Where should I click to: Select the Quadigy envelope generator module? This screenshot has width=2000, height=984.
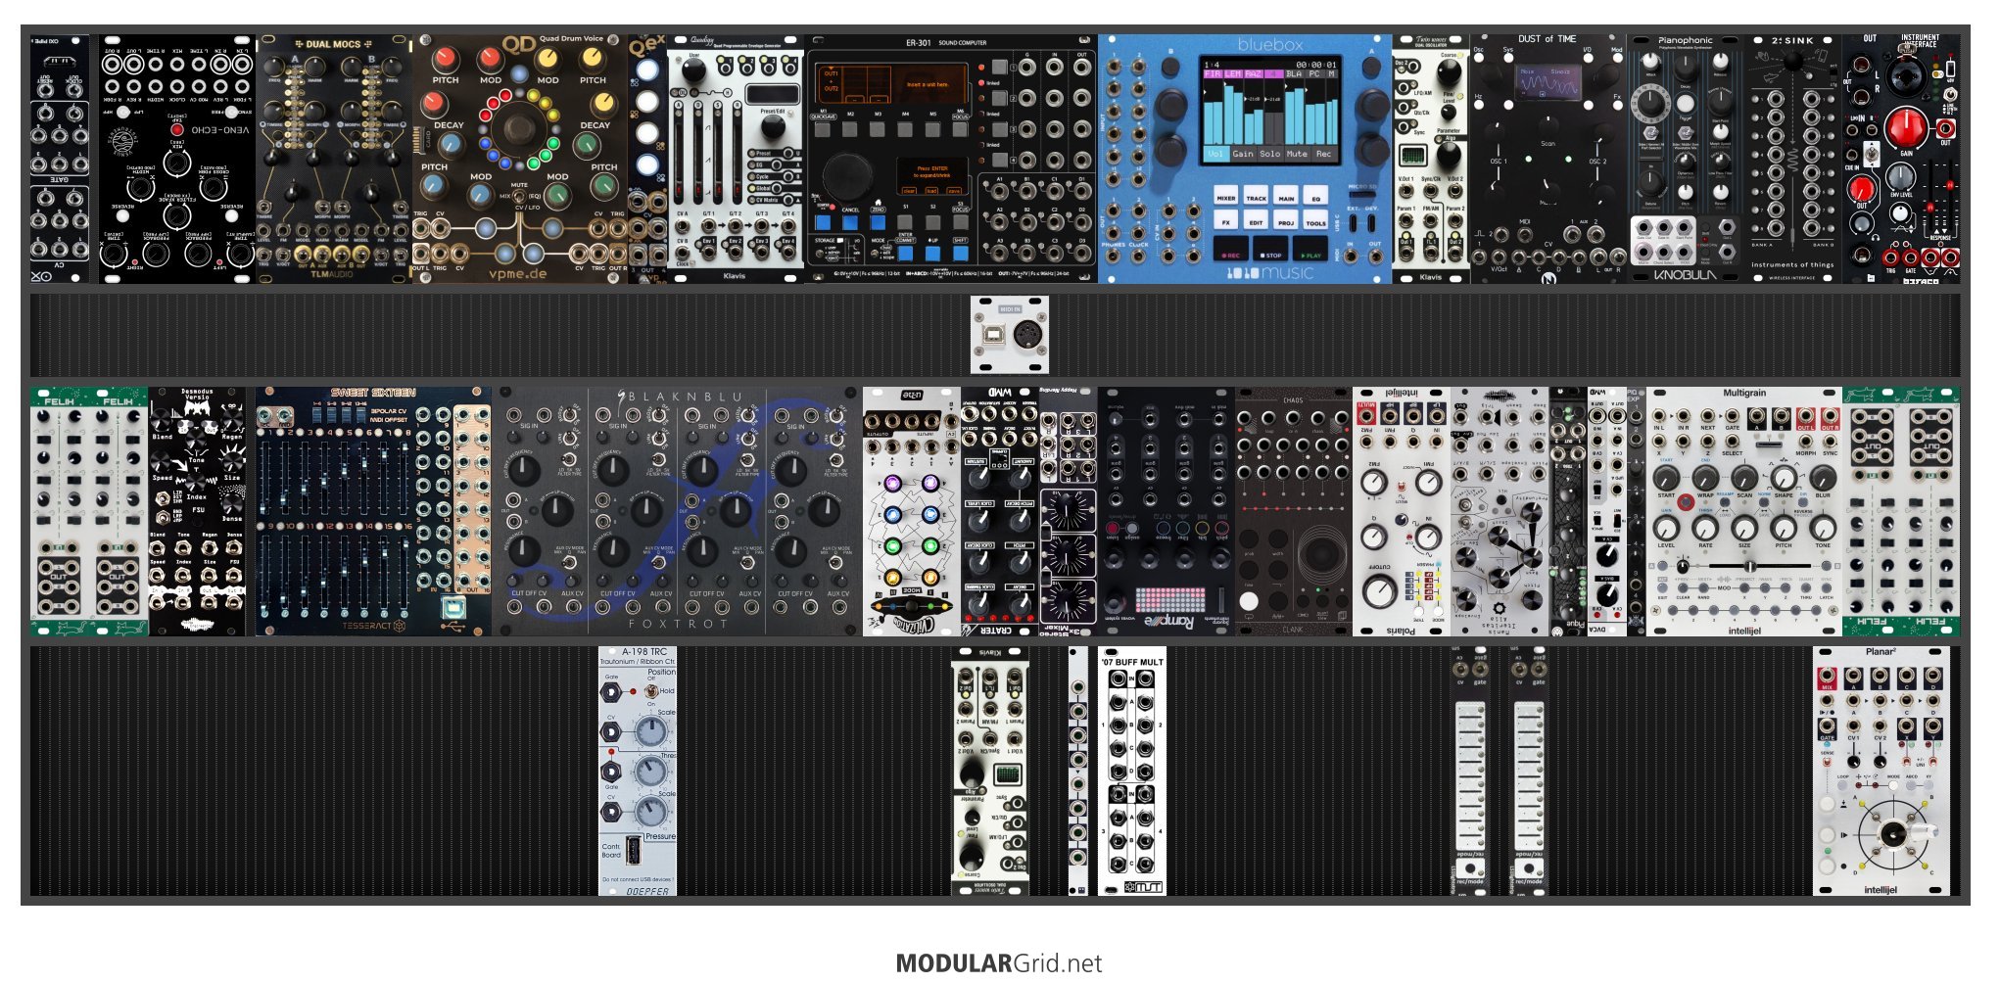pos(735,160)
